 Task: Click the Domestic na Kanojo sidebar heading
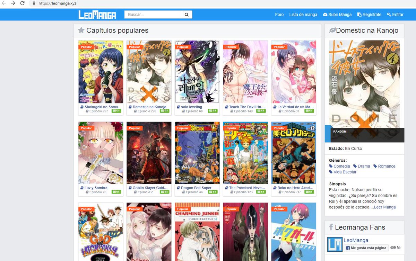pos(367,30)
